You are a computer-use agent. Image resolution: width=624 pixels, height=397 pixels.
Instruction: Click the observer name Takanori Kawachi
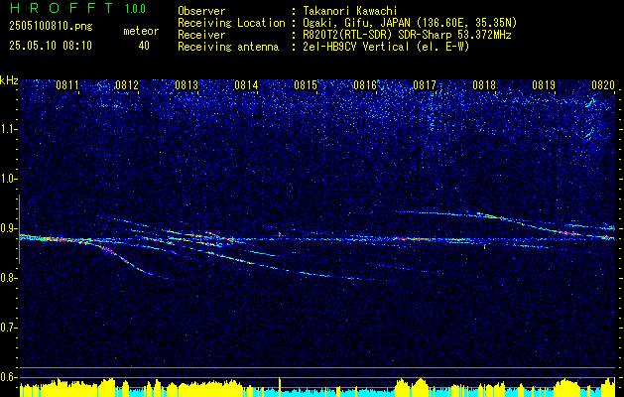[x=350, y=11]
